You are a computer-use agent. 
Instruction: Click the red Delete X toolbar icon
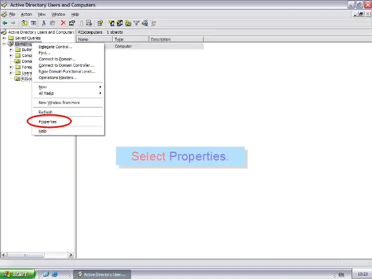(x=63, y=23)
